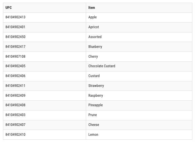Select the Cheese item cell
This screenshot has width=196, height=143.
pos(139,125)
